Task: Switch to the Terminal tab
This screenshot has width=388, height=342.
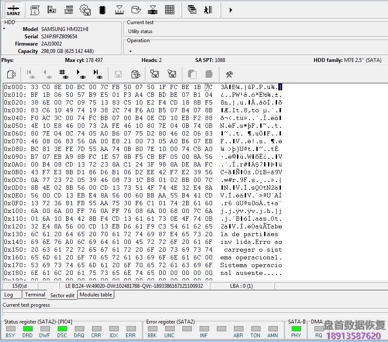Action: (x=34, y=295)
